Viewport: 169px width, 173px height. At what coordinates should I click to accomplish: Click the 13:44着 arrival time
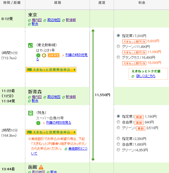(x=8, y=169)
